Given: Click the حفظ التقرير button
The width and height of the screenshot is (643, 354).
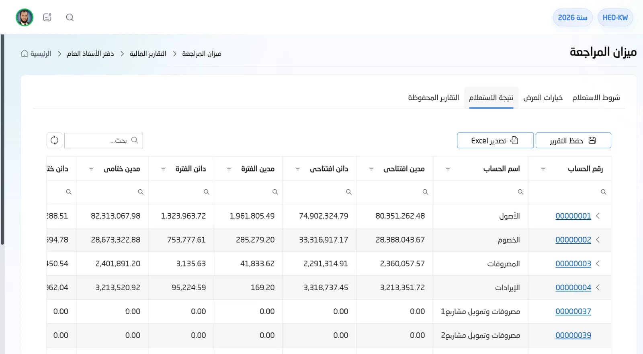Looking at the screenshot, I should pos(573,140).
